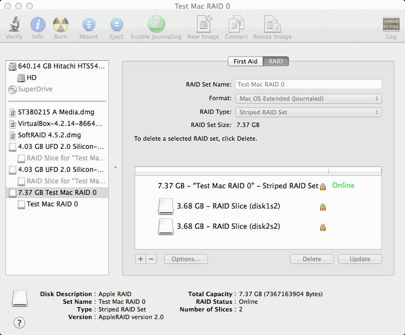Click the Convert toolbar icon

pyautogui.click(x=236, y=25)
